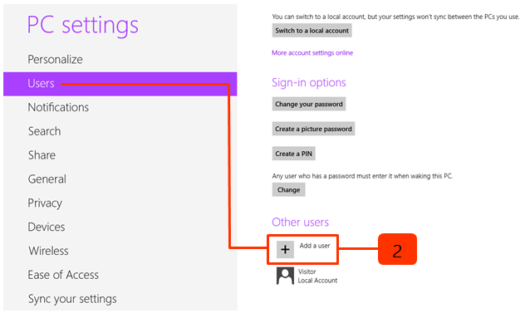Follow More account settings online link
This screenshot has width=525, height=313.
[312, 53]
